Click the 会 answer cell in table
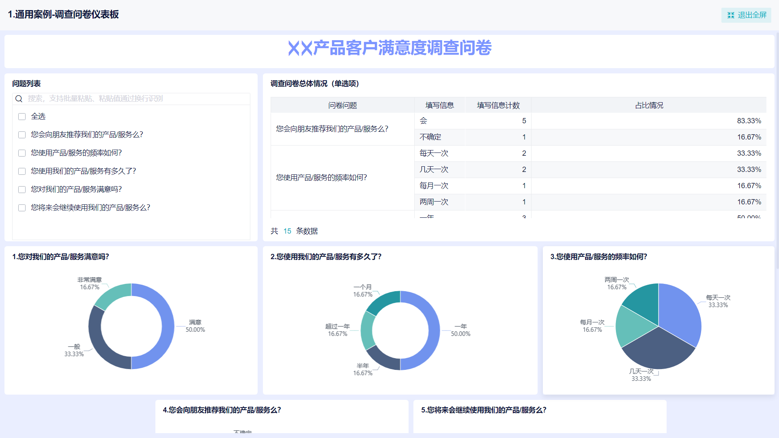Screen dimensions: 779x438 [x=439, y=121]
